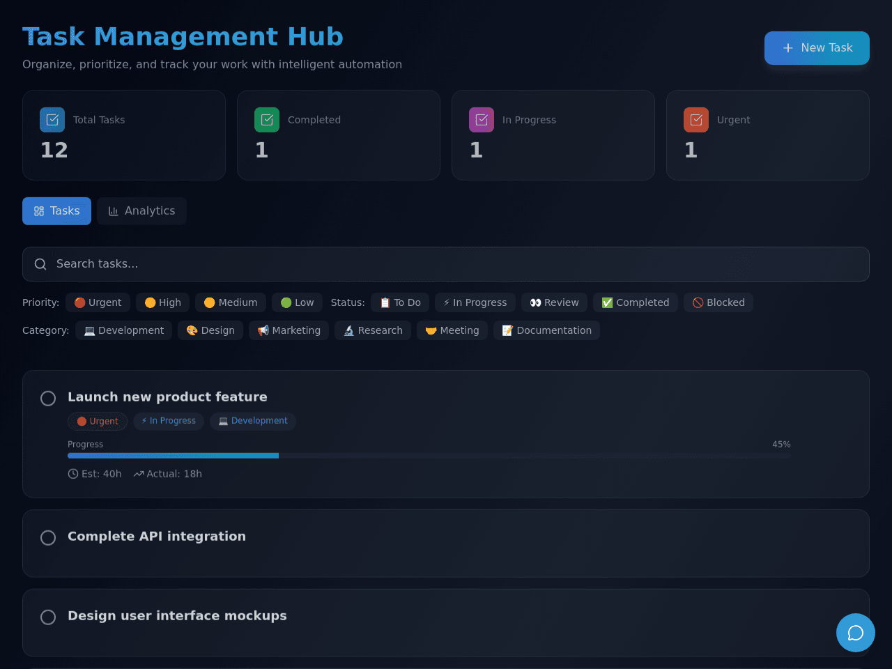Click the Development tag on Launch task

[x=253, y=421]
